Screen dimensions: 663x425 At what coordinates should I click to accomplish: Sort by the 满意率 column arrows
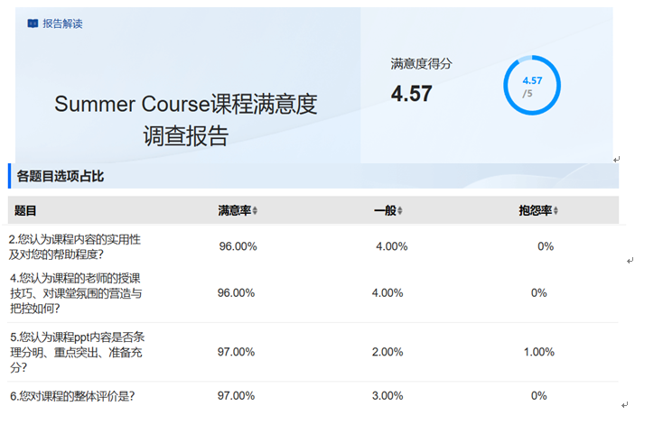pos(255,211)
